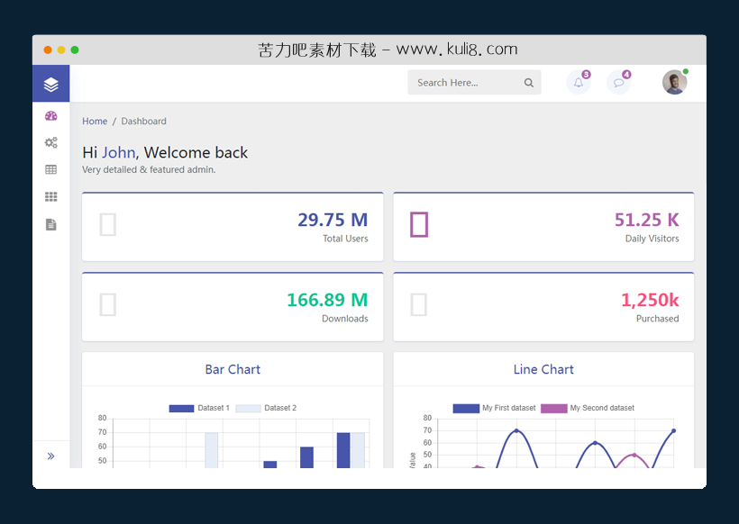Select the table icon in sidebar
The height and width of the screenshot is (524, 739).
pos(50,169)
